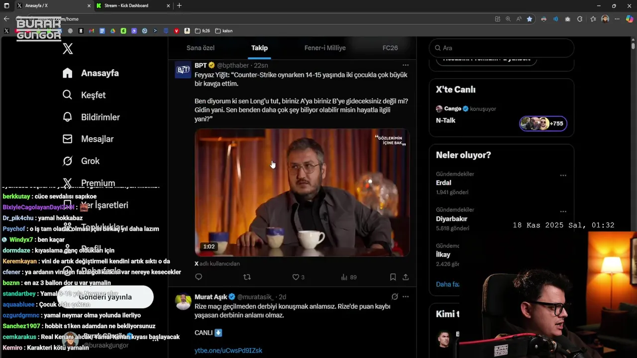Open the browser extensions puzzle icon
This screenshot has width=637, height=358.
coord(580,19)
